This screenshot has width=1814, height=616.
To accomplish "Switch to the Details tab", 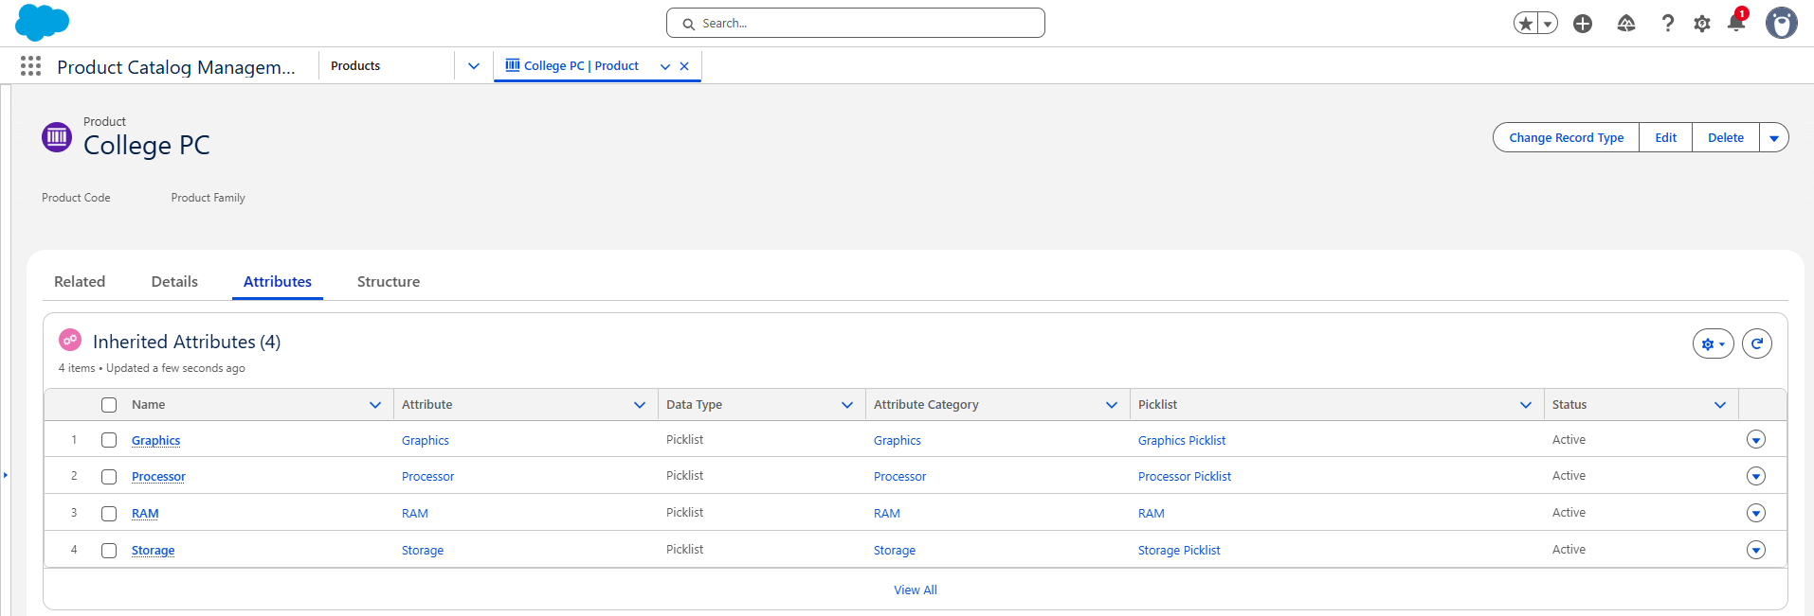I will pos(174,282).
